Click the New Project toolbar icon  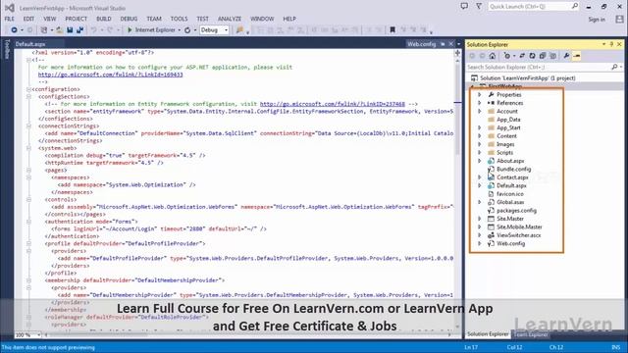[x=43, y=30]
